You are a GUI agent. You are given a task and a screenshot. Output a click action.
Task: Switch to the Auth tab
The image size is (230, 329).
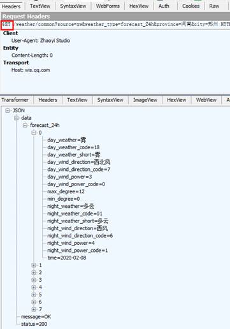(164, 6)
